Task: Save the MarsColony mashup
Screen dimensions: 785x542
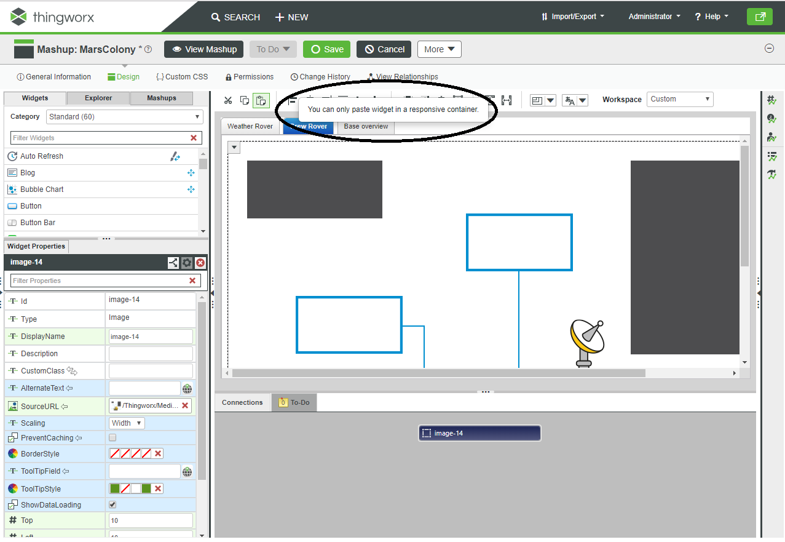Action: [x=326, y=49]
